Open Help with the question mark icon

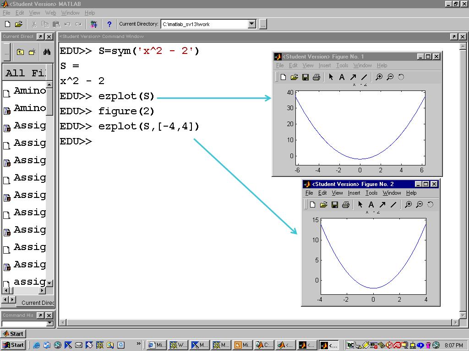109,24
